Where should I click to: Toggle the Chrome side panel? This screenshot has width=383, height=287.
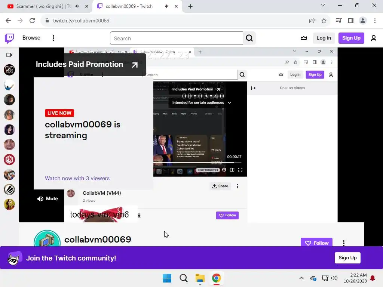[351, 21]
